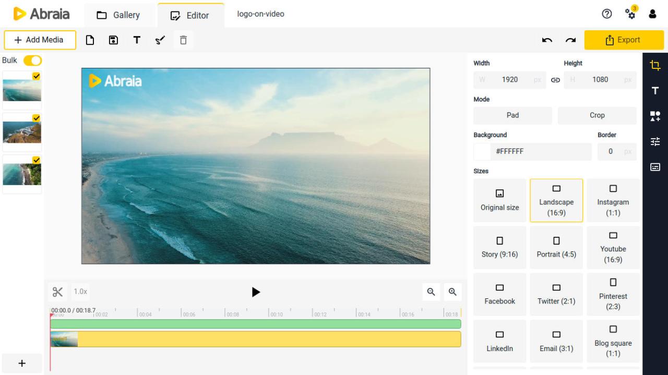Switch to the Editor tab

[x=191, y=15]
